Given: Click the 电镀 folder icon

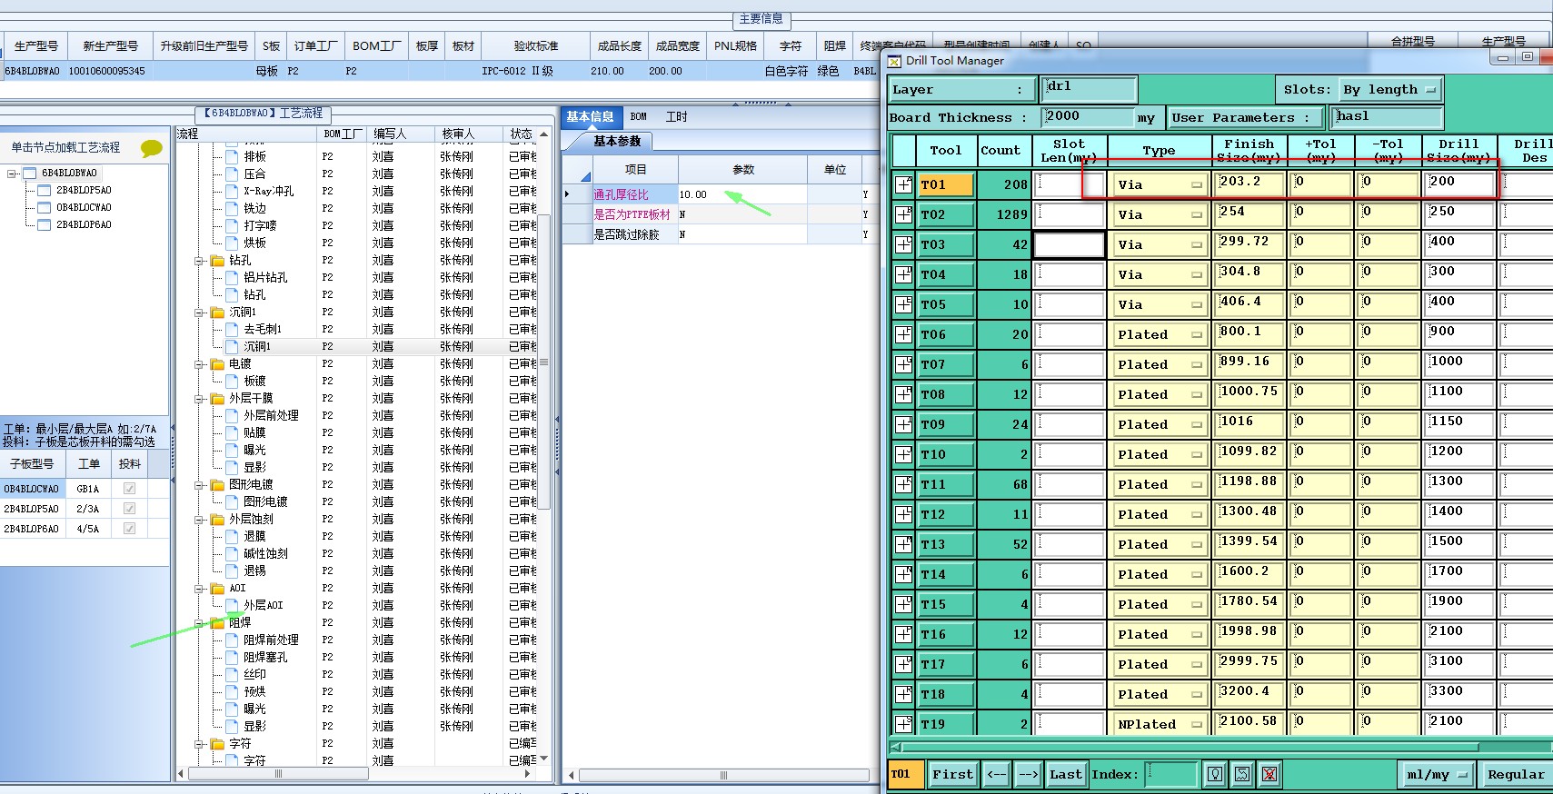Looking at the screenshot, I should pos(218,364).
